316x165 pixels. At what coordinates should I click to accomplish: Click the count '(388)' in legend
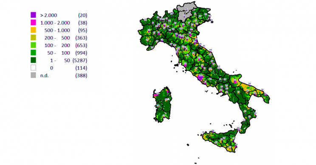[81, 76]
